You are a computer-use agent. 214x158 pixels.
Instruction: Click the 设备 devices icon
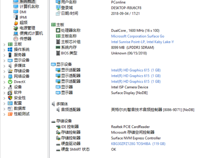pos(10,87)
